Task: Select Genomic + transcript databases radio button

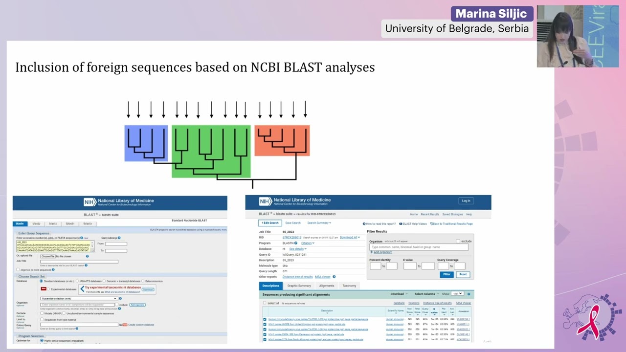Action: tap(104, 281)
